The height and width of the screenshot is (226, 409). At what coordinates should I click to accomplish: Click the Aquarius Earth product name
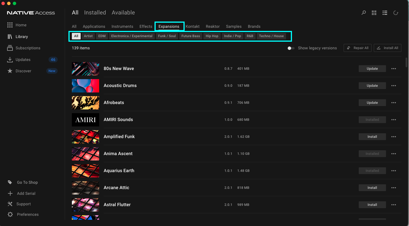point(119,171)
